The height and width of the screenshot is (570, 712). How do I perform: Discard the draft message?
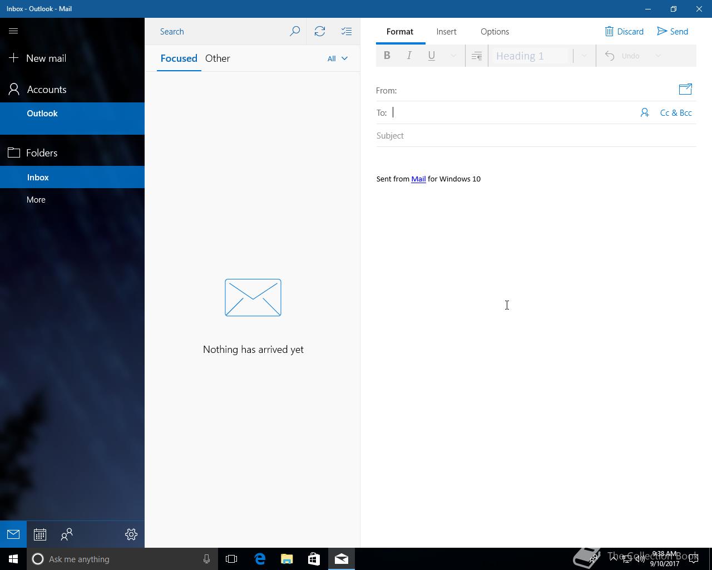624,31
